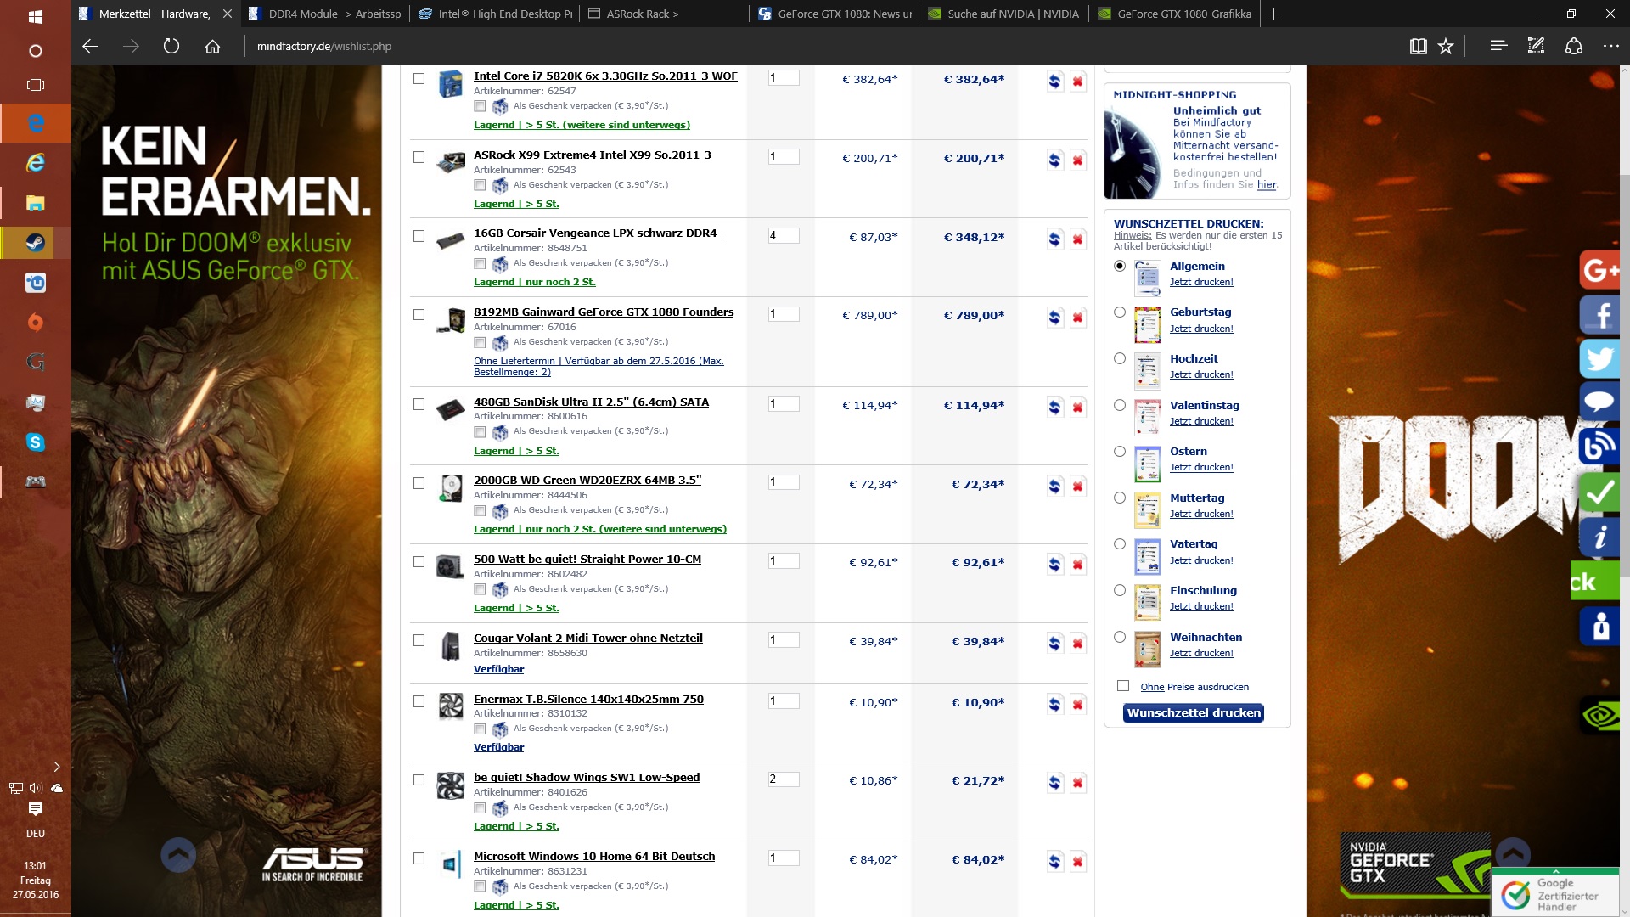This screenshot has width=1630, height=917.
Task: Click Facebook share icon in sidebar
Action: click(1600, 314)
